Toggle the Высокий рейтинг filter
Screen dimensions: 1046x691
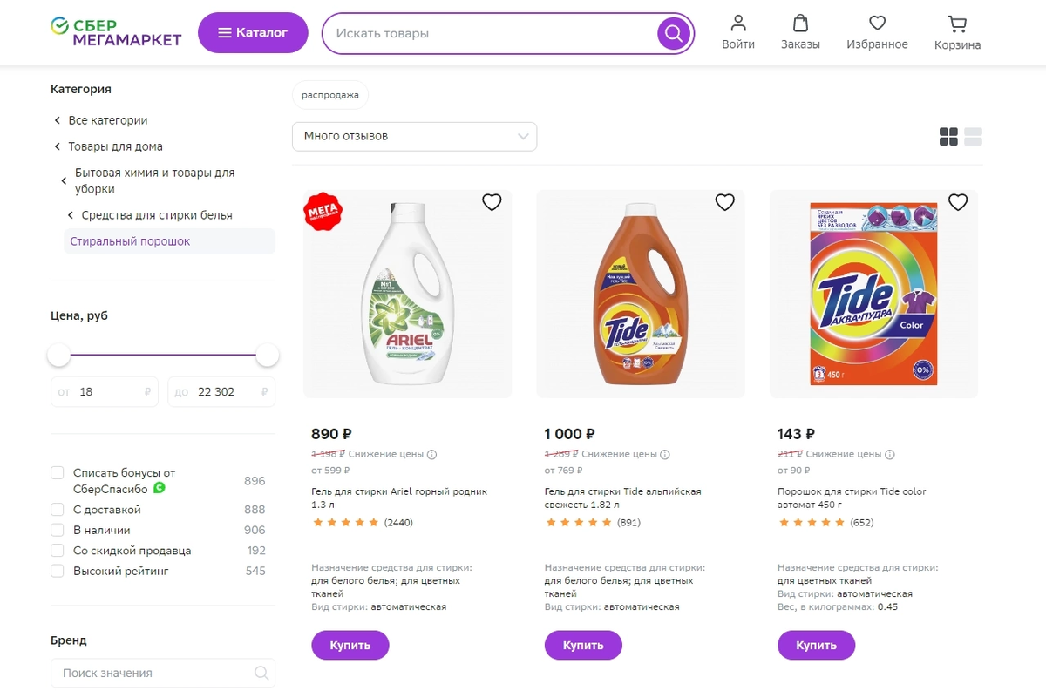(x=58, y=572)
